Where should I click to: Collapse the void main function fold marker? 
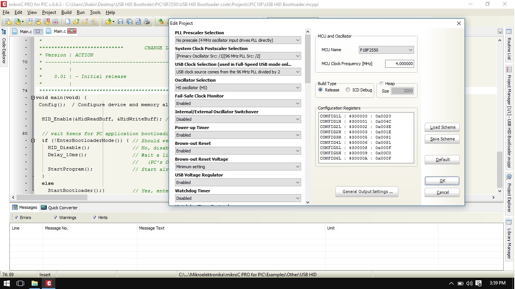pyautogui.click(x=33, y=98)
